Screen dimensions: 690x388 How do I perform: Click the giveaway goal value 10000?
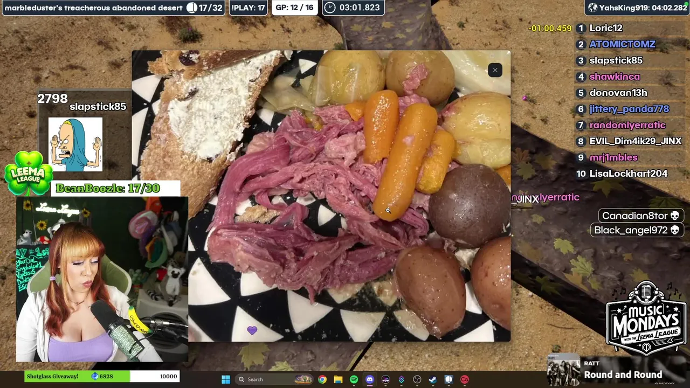tap(168, 376)
